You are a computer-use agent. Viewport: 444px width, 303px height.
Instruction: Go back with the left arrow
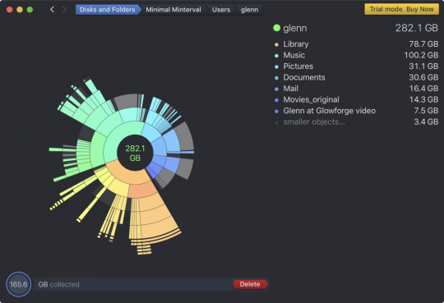pyautogui.click(x=52, y=10)
